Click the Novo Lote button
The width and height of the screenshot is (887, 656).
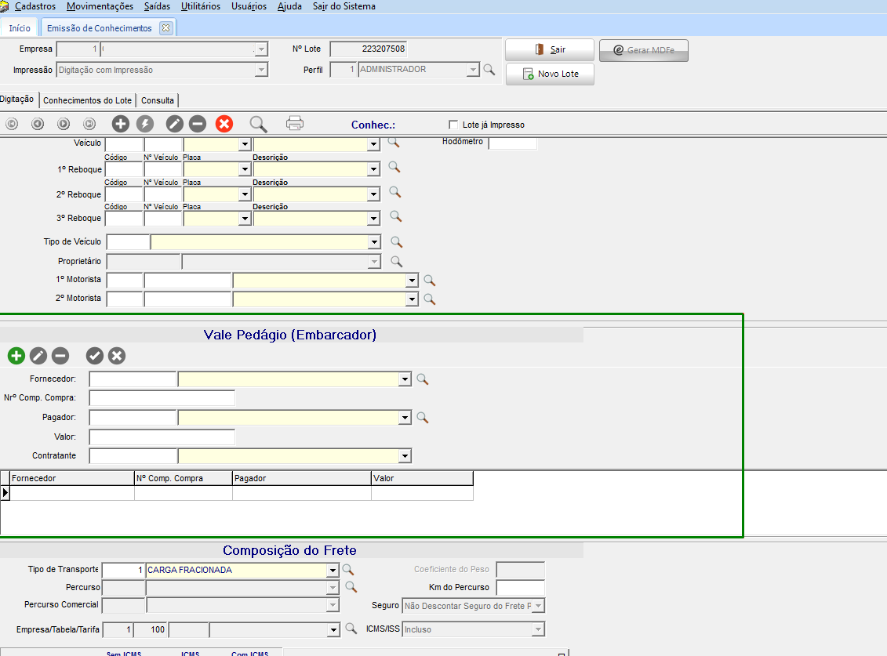point(550,74)
